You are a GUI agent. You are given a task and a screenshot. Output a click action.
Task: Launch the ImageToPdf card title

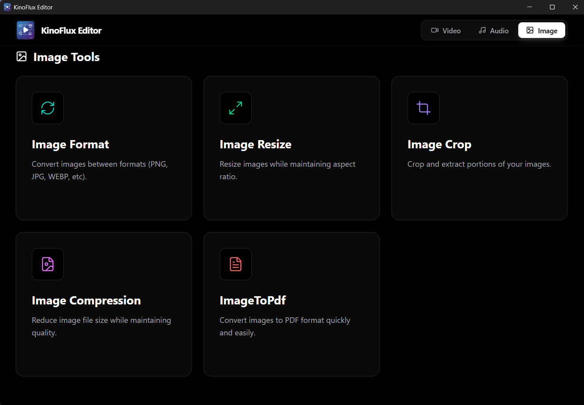pyautogui.click(x=252, y=301)
